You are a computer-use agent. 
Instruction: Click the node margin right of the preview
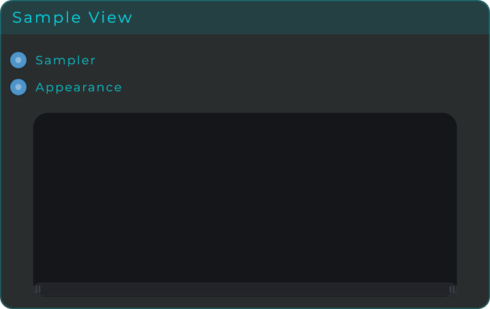(472, 204)
